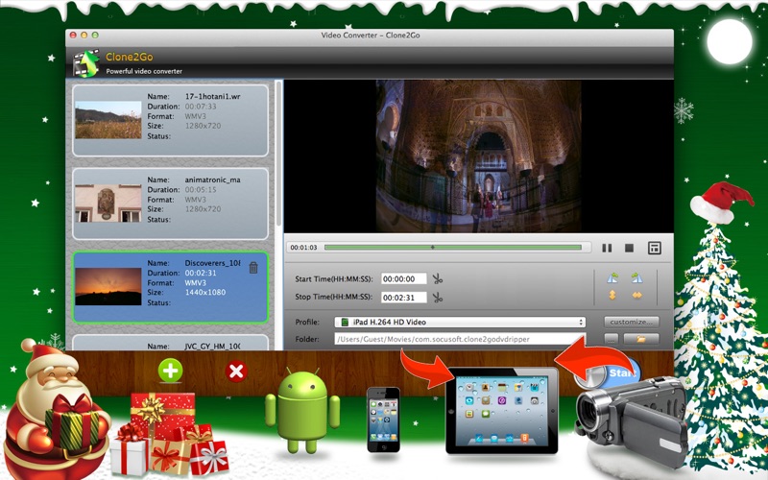Click the green playback progress bar
Viewport: 768px width, 480px height.
pos(452,248)
